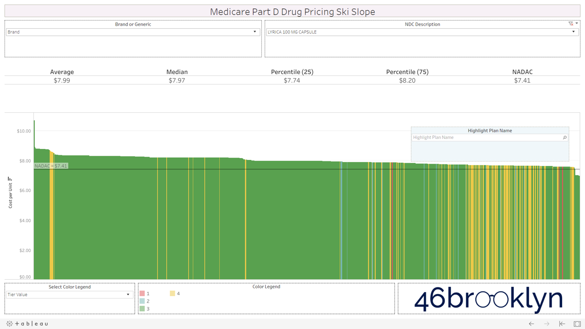Select tier 2 blue color swatch

point(142,301)
